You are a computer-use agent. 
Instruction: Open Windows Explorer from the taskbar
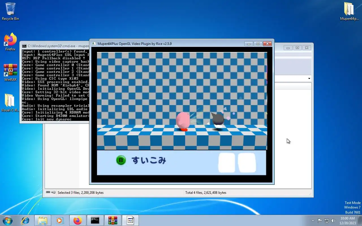(42, 220)
